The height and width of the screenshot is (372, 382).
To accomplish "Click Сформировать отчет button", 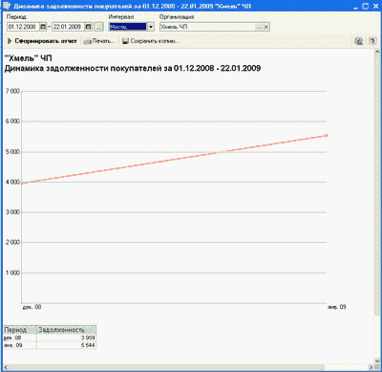I will coord(42,41).
